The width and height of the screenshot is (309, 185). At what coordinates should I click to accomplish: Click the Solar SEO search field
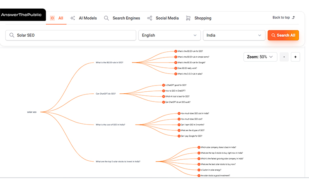coord(74,35)
